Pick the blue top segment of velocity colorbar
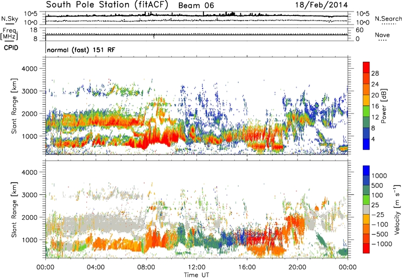Viewport: 402px width, 278px height. click(366, 171)
